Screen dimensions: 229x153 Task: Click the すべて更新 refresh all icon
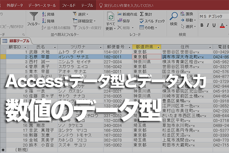coord(111,16)
